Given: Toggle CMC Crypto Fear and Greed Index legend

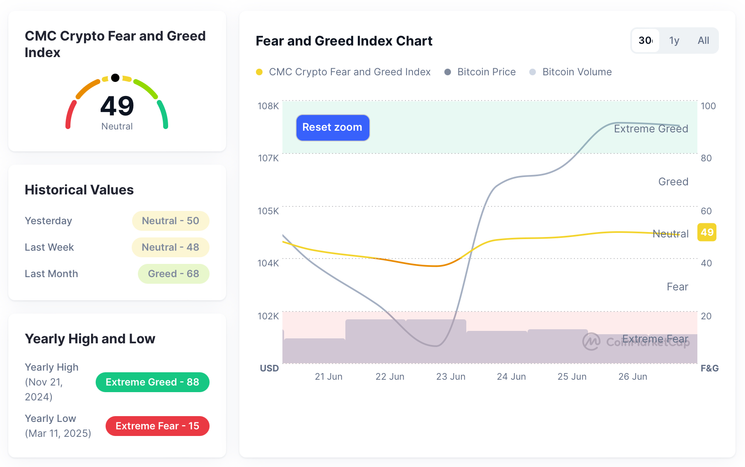Looking at the screenshot, I should coord(349,72).
